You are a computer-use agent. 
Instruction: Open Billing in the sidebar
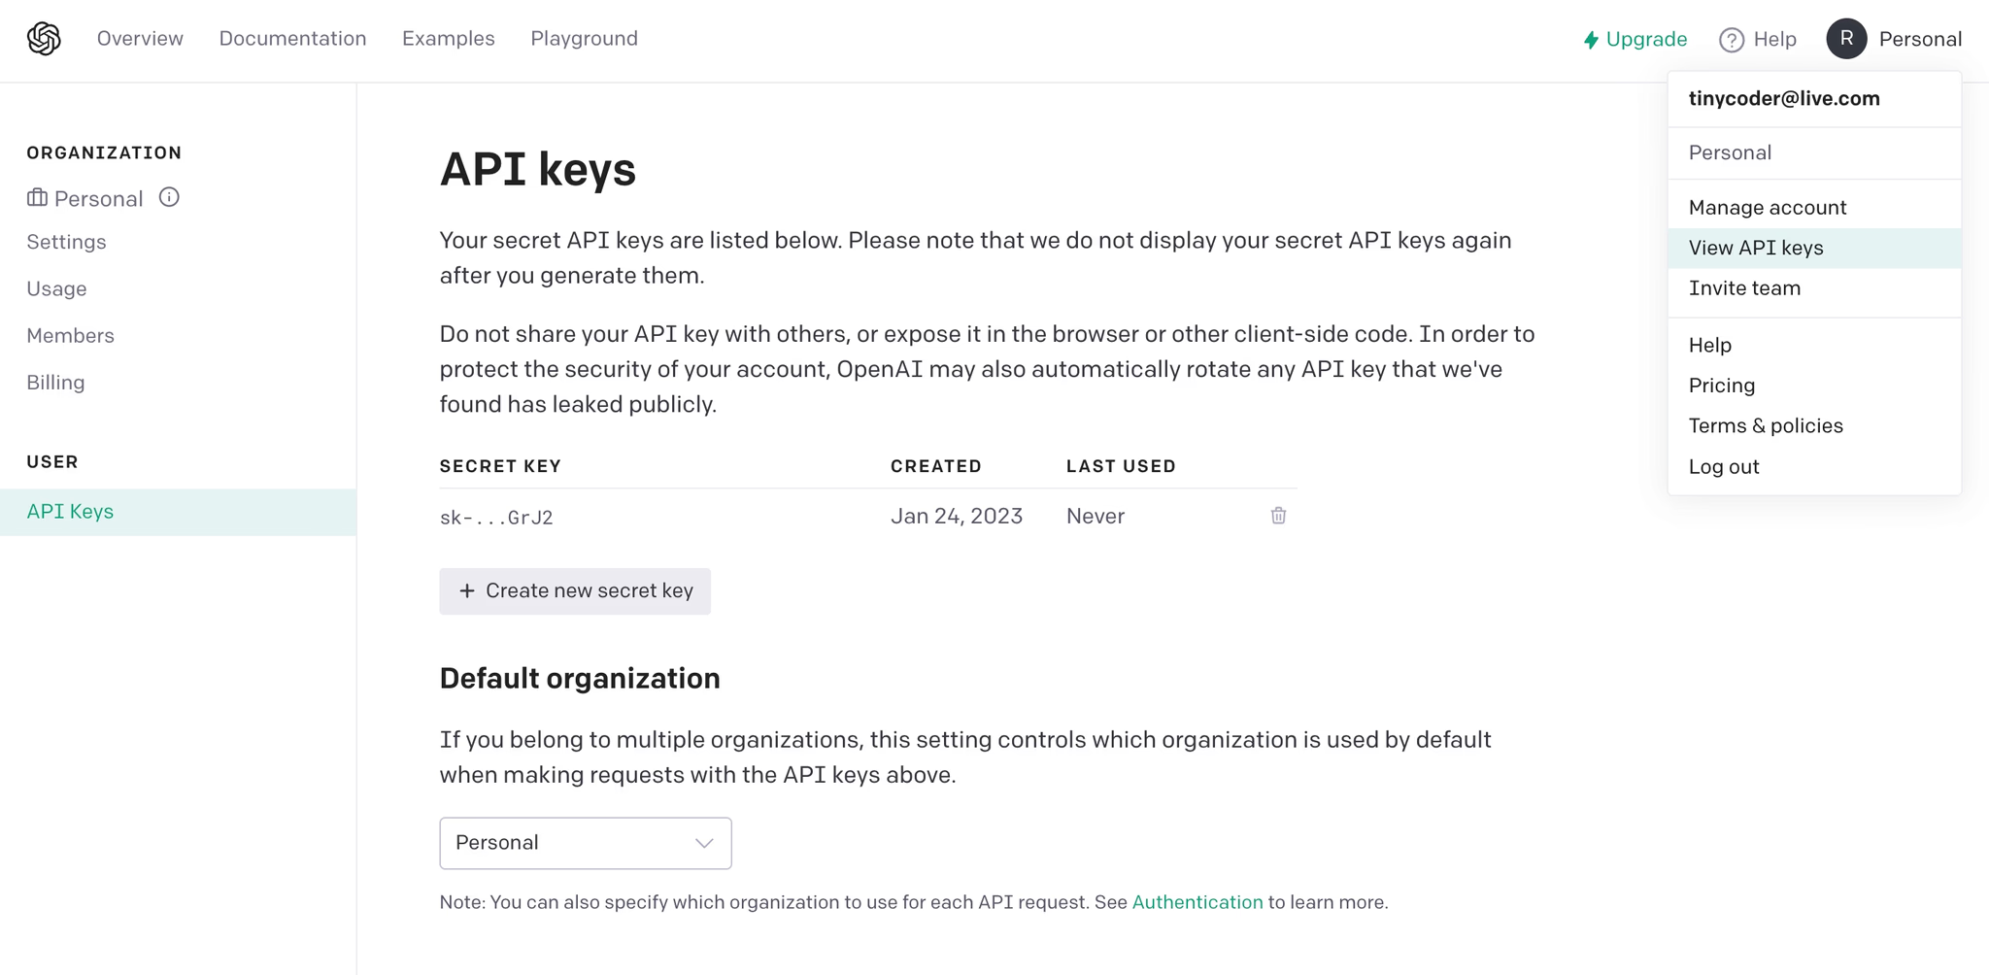coord(55,383)
